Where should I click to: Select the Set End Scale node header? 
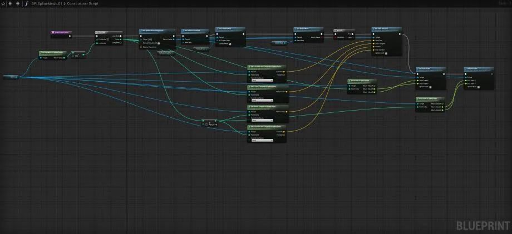pos(479,69)
